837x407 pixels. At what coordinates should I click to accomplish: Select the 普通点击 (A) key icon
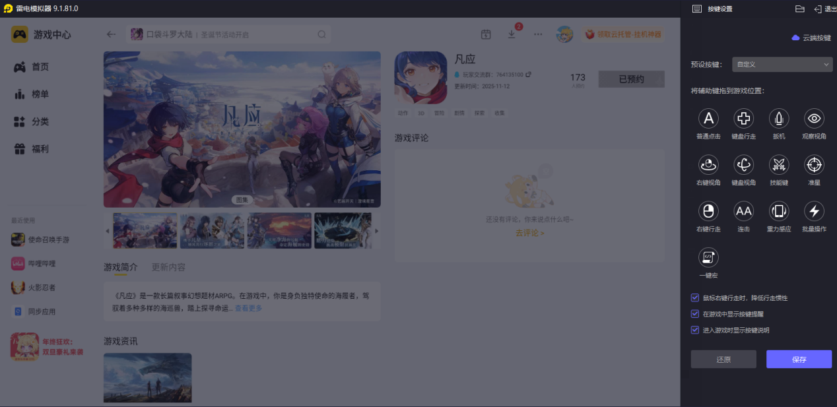coord(708,119)
